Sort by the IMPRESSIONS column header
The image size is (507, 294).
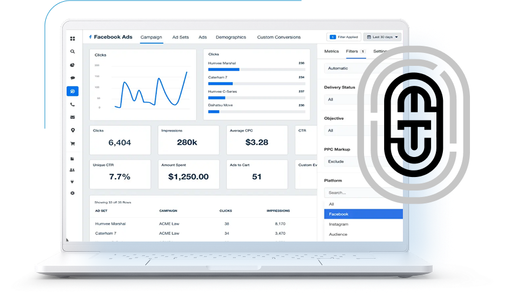278,211
